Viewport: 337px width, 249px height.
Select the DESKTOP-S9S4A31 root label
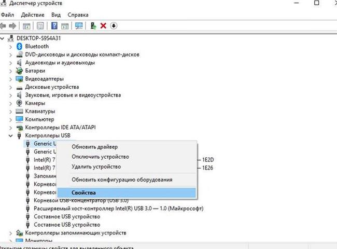pyautogui.click(x=39, y=38)
